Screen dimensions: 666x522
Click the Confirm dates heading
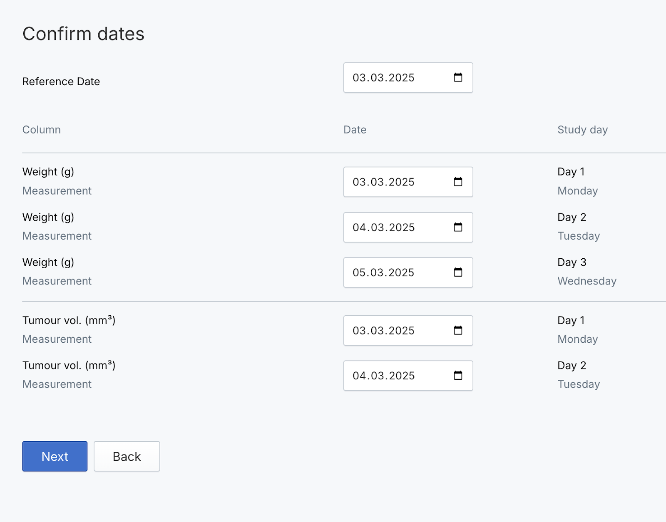pos(83,34)
